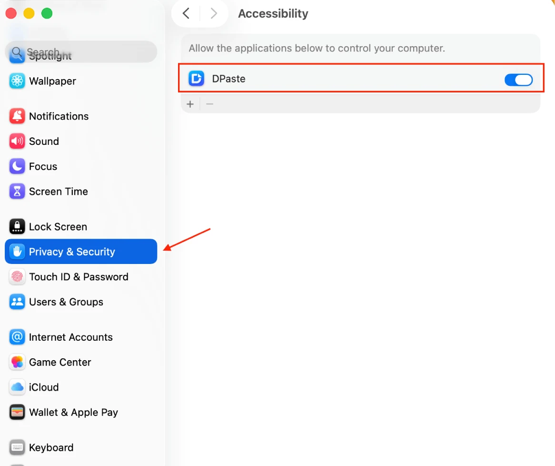The image size is (555, 466).
Task: Click the DPaste app icon
Action: click(196, 79)
